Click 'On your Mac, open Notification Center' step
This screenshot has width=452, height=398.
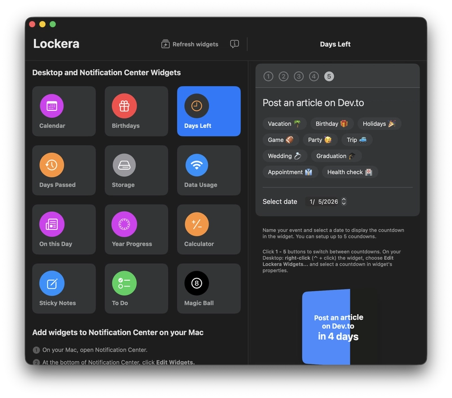[95, 350]
